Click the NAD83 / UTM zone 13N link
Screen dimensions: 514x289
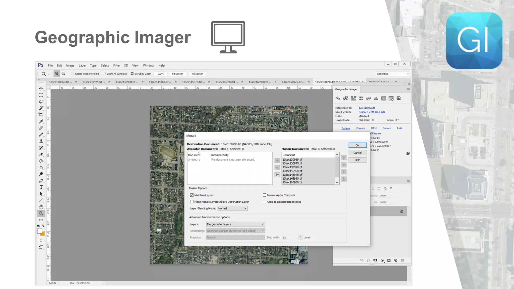click(371, 112)
